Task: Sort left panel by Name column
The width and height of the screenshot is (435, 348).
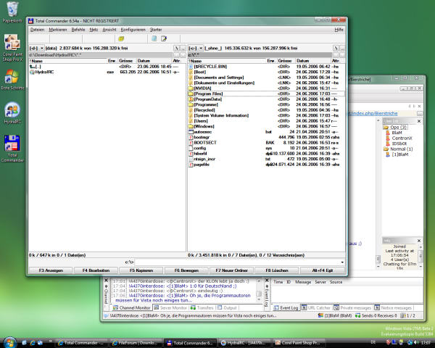Action: coord(68,61)
